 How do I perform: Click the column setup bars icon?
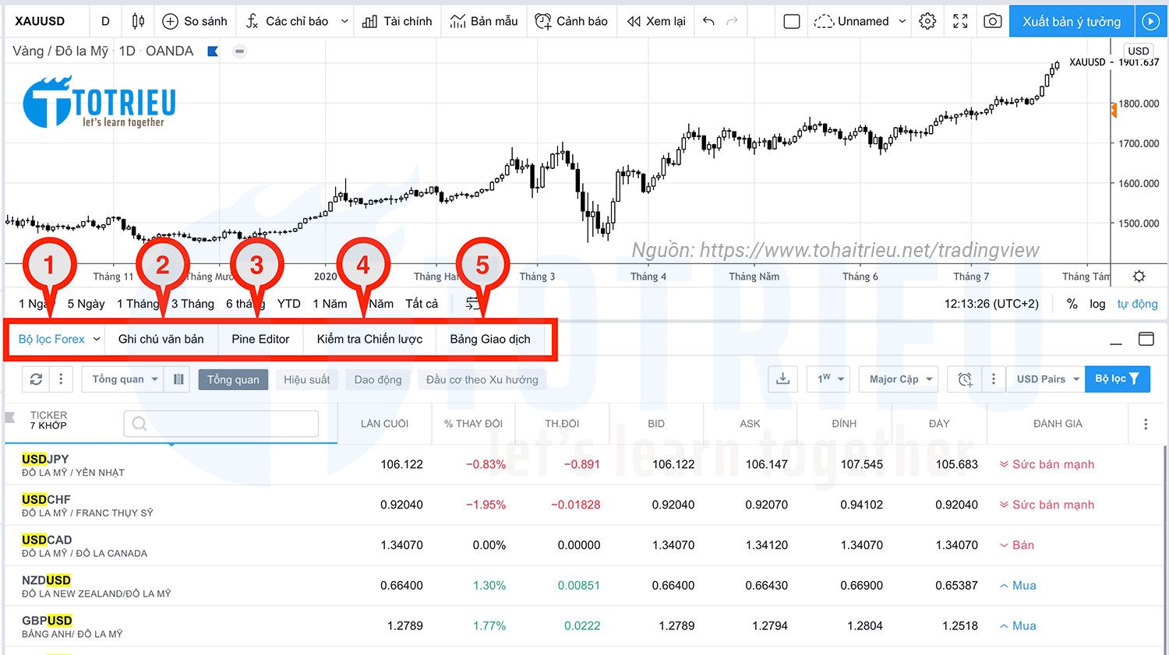point(178,379)
